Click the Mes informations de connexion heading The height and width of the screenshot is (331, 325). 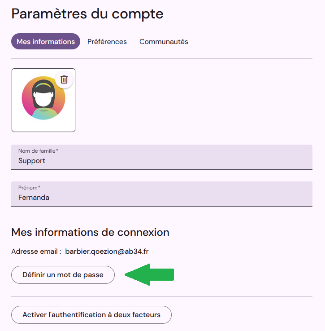91,232
